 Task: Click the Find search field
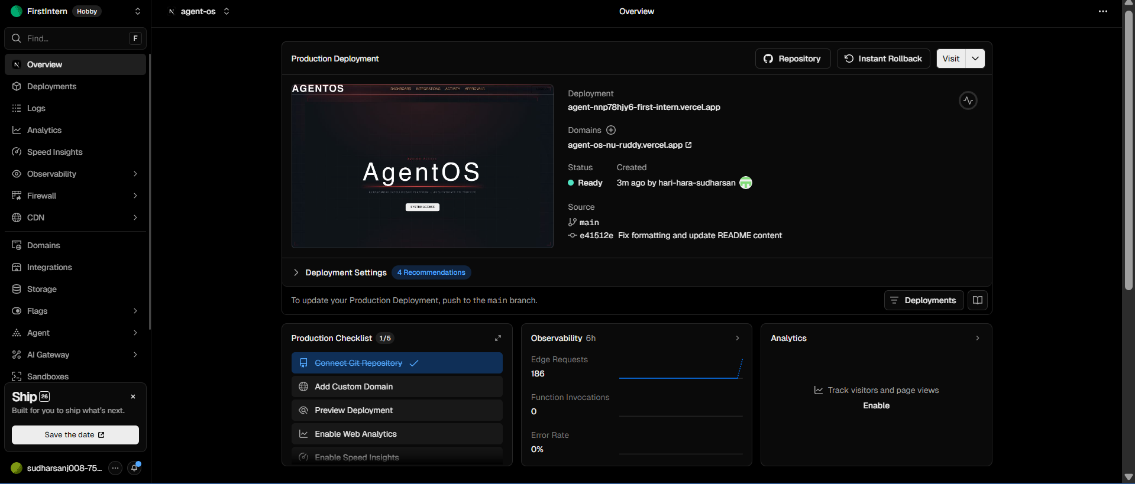click(x=75, y=38)
